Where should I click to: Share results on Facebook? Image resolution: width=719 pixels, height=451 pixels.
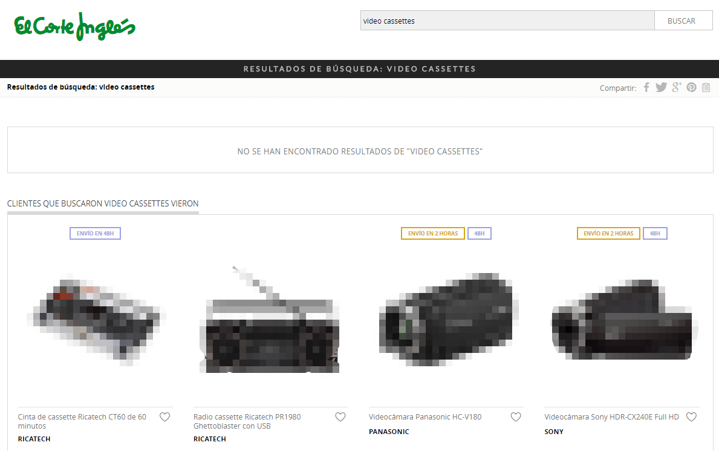[646, 87]
